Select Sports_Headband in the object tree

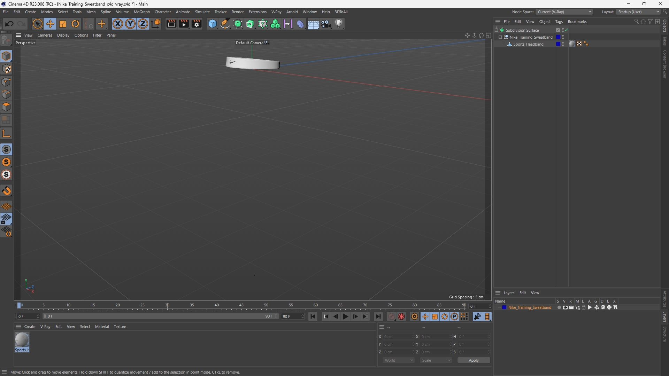coord(528,44)
